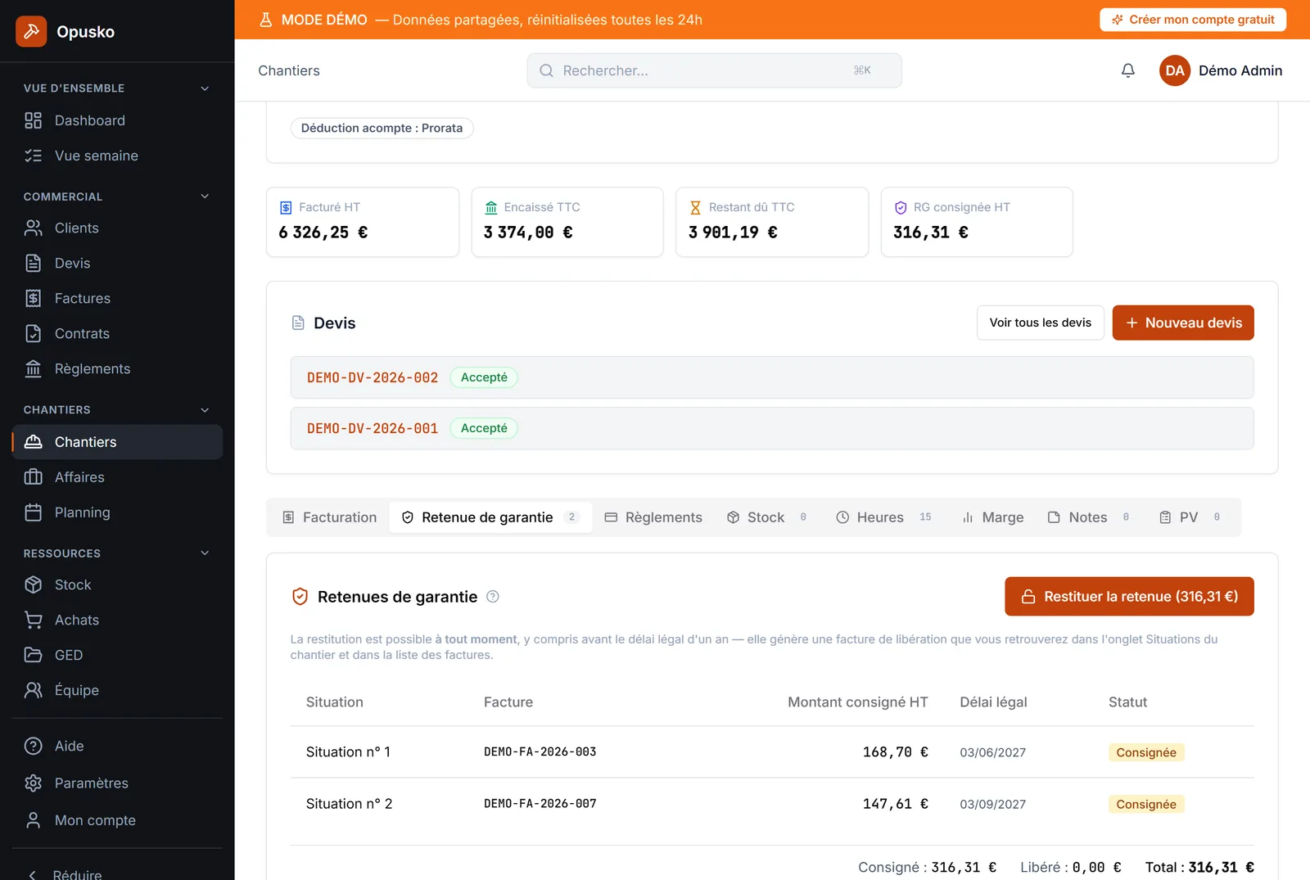Open Paramètres settings
Screen dimensions: 1310x880
pyautogui.click(x=117, y=783)
